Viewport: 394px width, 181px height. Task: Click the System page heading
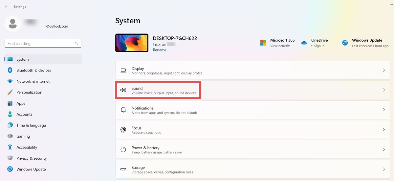[128, 21]
